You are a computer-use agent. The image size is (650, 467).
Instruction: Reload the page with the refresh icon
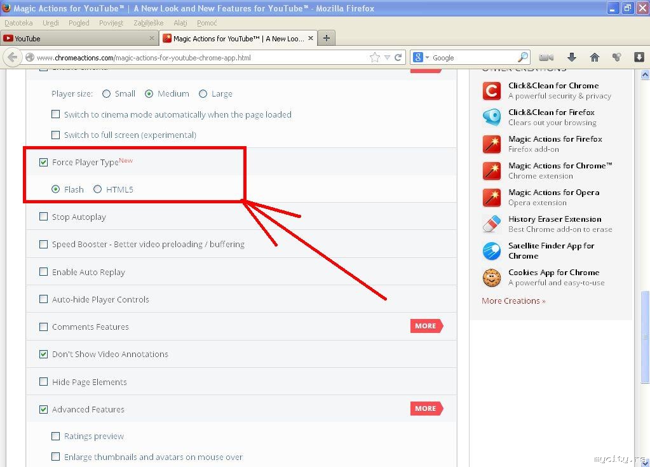[398, 58]
